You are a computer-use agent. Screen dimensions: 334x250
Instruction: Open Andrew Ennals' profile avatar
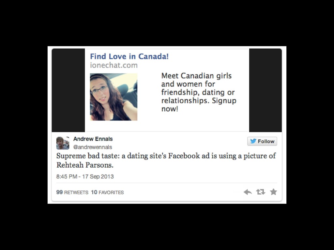63,143
